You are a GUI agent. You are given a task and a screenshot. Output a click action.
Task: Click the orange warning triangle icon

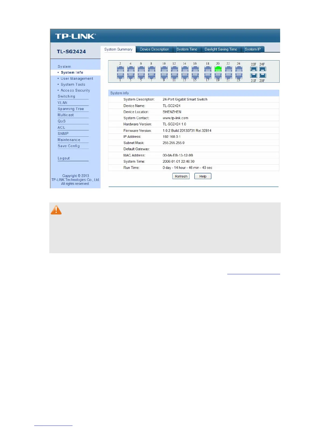(56, 210)
